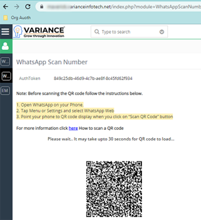
Task: Click step 3 Point your phone text
Action: tap(95, 117)
